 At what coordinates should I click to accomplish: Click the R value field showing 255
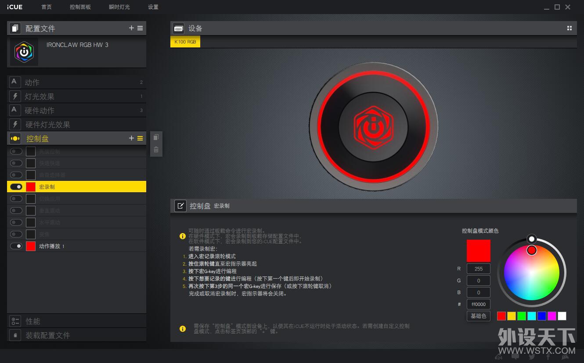(x=479, y=269)
